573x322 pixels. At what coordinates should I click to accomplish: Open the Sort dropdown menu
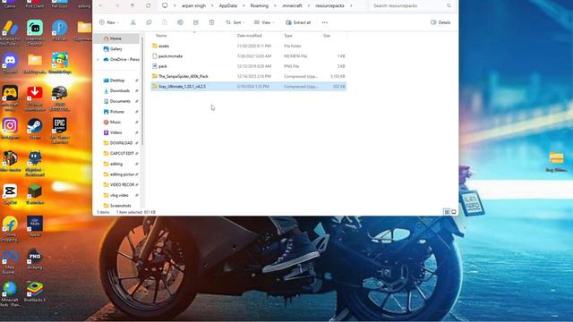click(235, 22)
